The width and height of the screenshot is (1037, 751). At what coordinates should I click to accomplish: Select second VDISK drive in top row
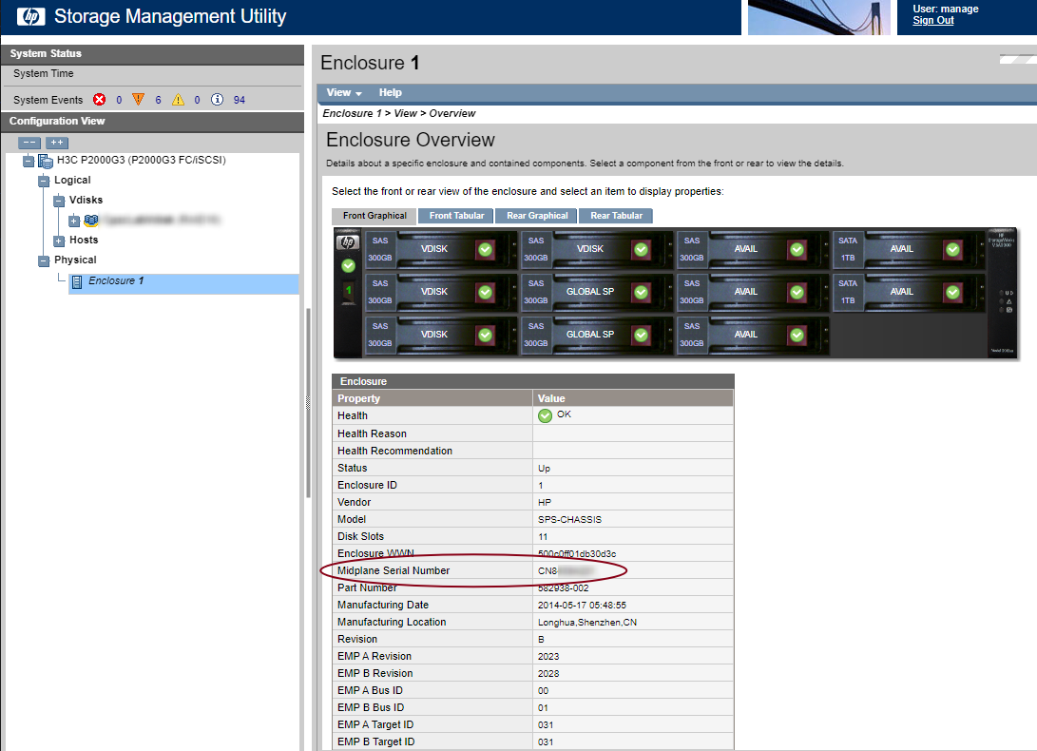click(597, 249)
